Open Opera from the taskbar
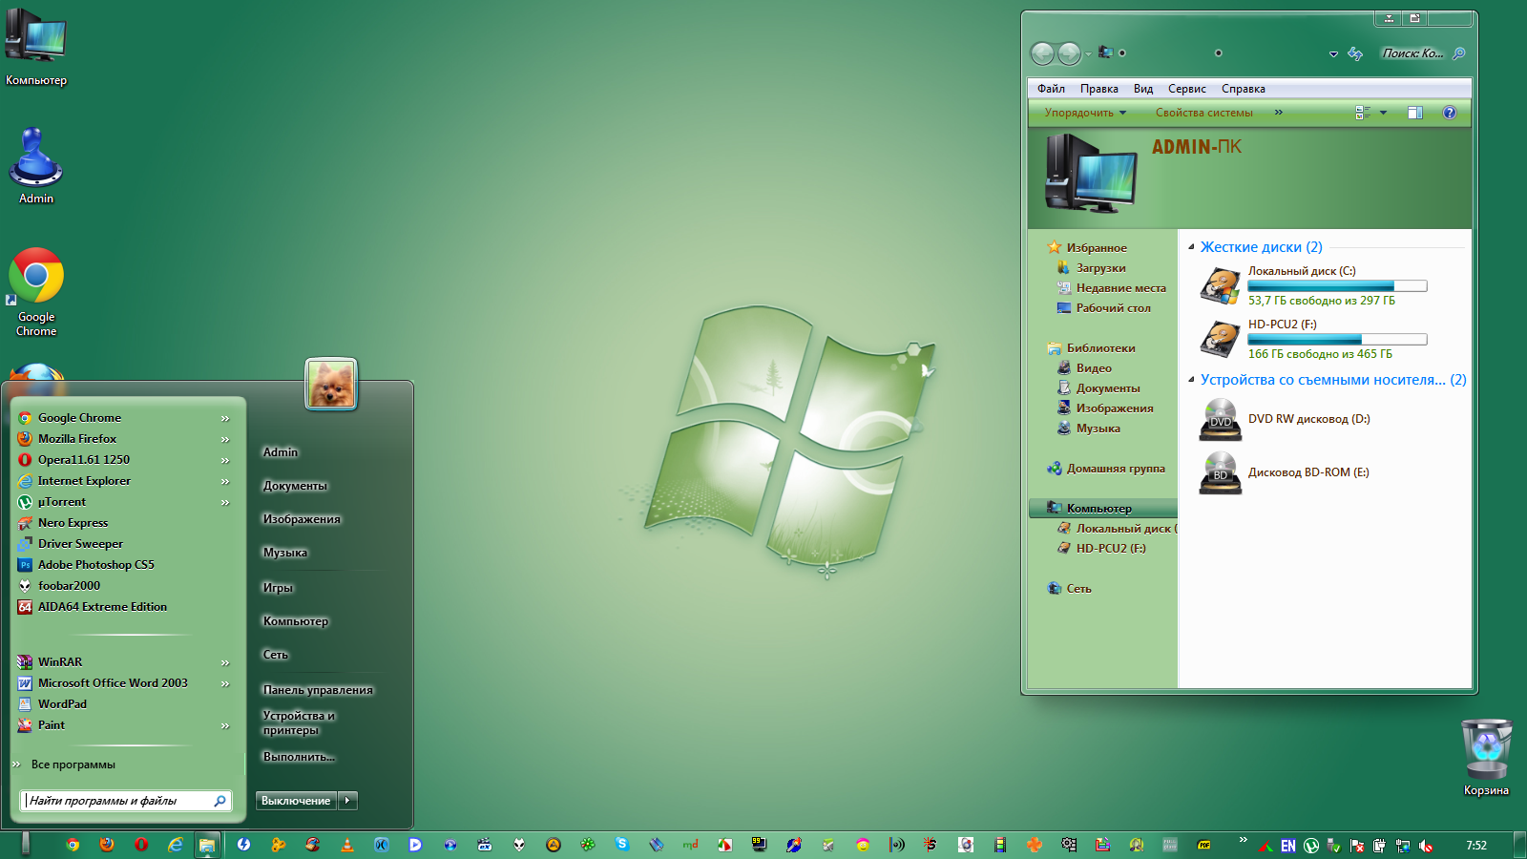 point(141,845)
